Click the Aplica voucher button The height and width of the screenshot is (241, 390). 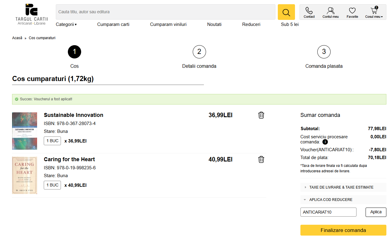point(376,212)
